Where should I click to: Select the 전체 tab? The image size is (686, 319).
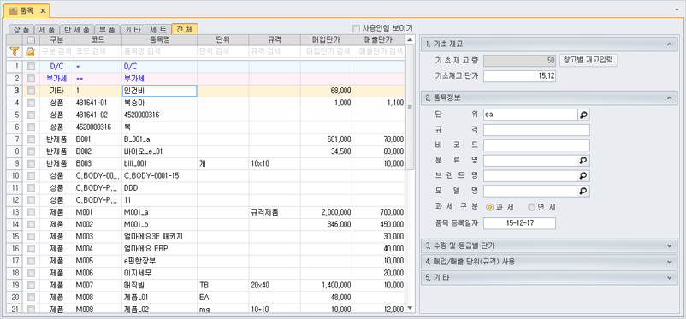point(185,29)
